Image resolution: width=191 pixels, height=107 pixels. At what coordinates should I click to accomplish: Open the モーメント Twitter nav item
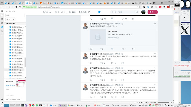click(x=60, y=12)
